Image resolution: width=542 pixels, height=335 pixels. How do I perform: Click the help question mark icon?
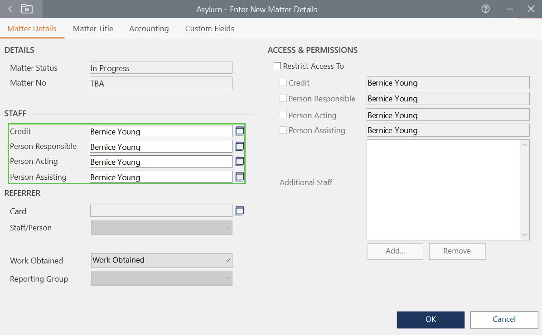tap(485, 9)
